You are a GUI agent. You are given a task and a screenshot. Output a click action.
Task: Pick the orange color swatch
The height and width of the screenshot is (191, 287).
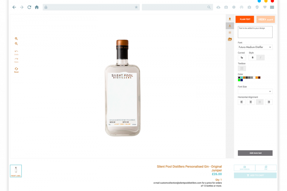point(257,77)
